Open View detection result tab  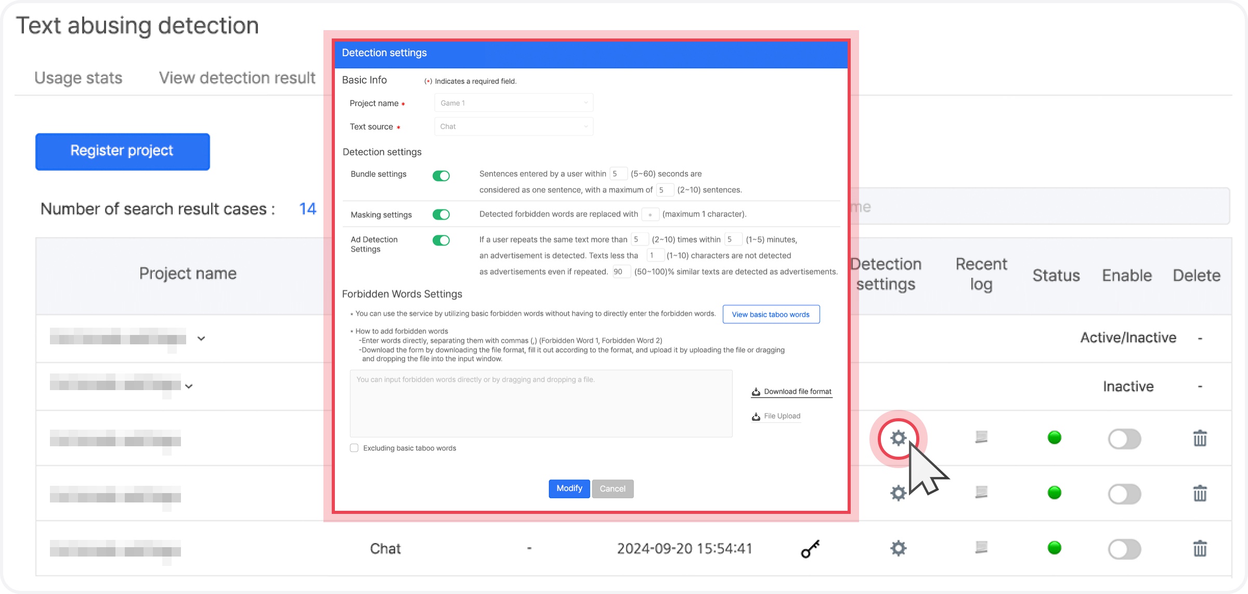tap(237, 78)
